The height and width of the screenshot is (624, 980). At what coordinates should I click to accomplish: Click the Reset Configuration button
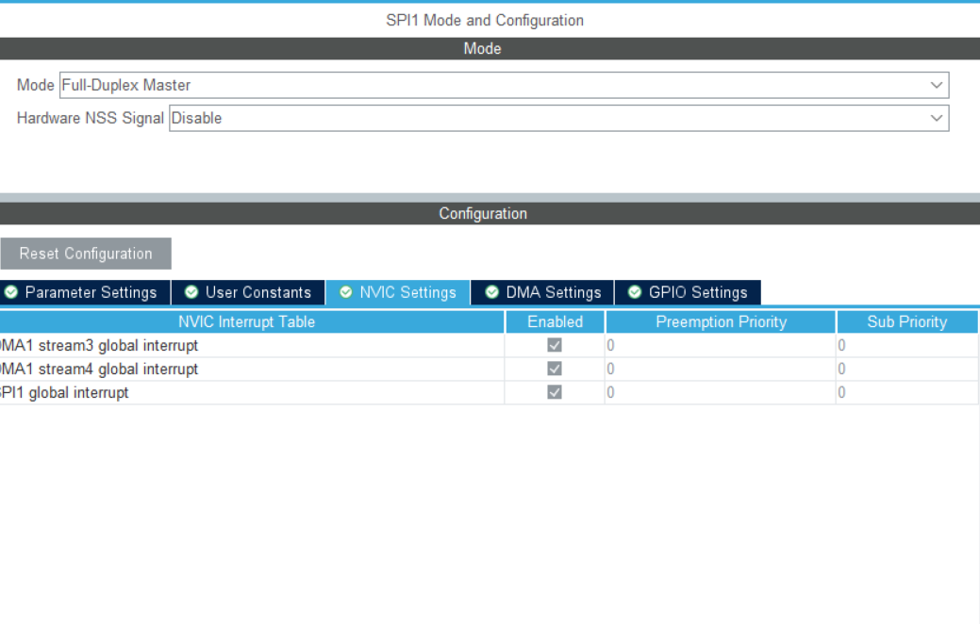(85, 253)
